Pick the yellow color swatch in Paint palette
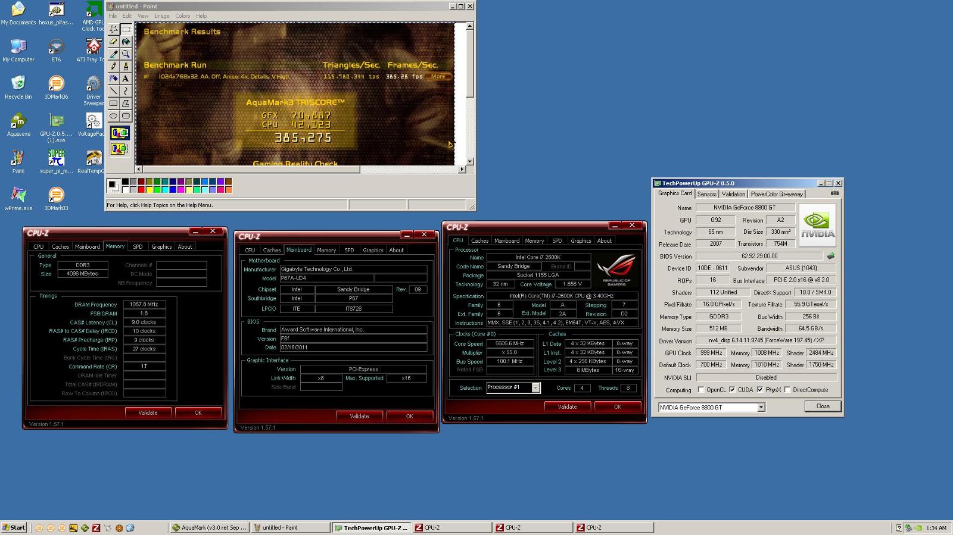Viewport: 953px width, 535px height. click(148, 190)
